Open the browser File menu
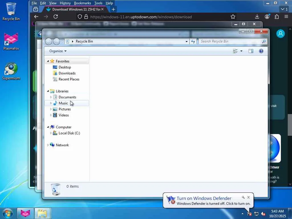Image resolution: width=292 pixels, height=219 pixels. [34, 3]
